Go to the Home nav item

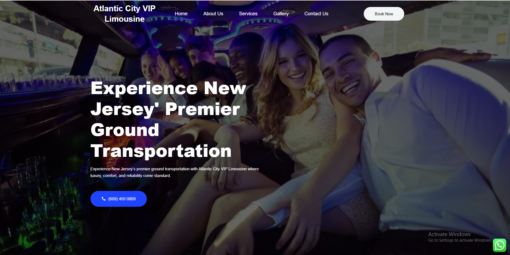[x=181, y=14]
